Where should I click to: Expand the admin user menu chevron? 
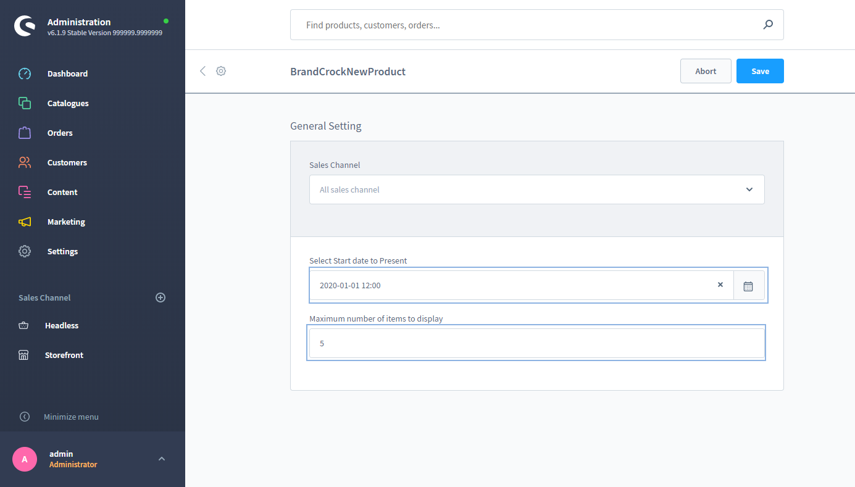coord(162,459)
